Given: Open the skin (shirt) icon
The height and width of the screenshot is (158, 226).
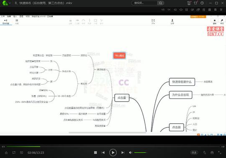Looking at the screenshot, I should coord(195,3).
